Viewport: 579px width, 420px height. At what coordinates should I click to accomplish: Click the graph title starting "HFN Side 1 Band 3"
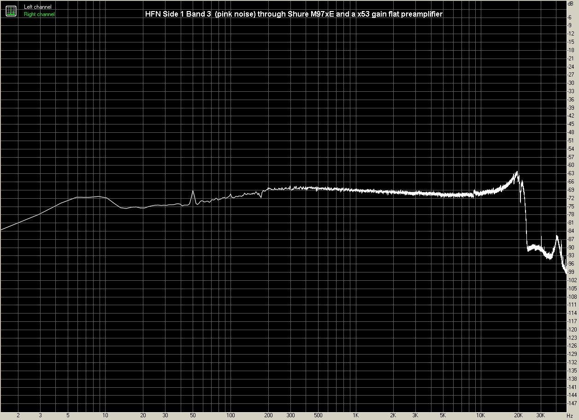click(293, 14)
